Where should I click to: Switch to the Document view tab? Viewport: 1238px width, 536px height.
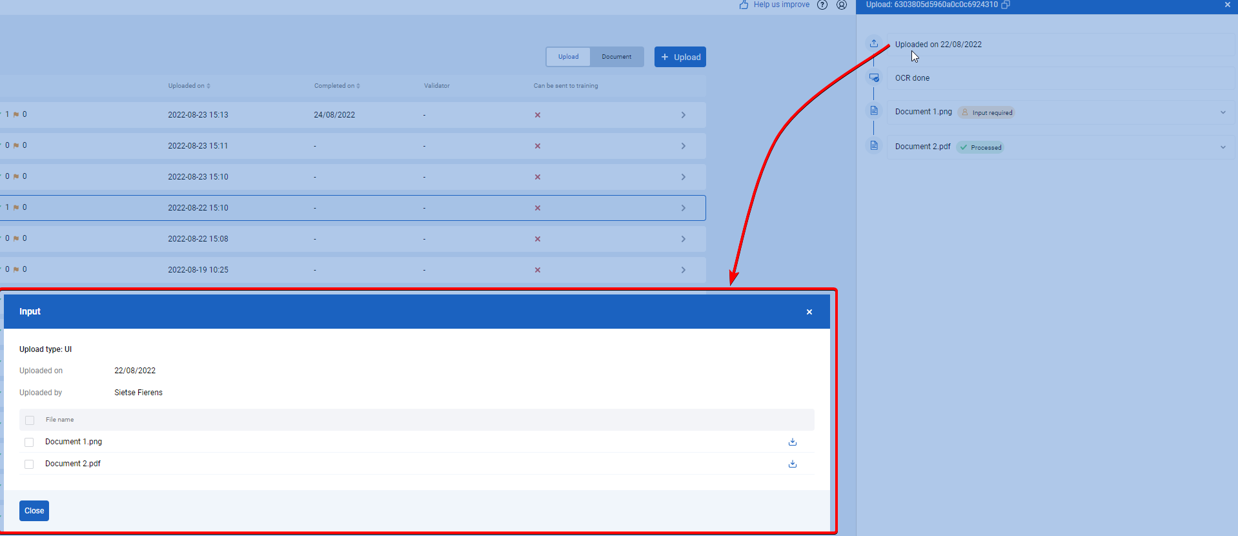[616, 57]
